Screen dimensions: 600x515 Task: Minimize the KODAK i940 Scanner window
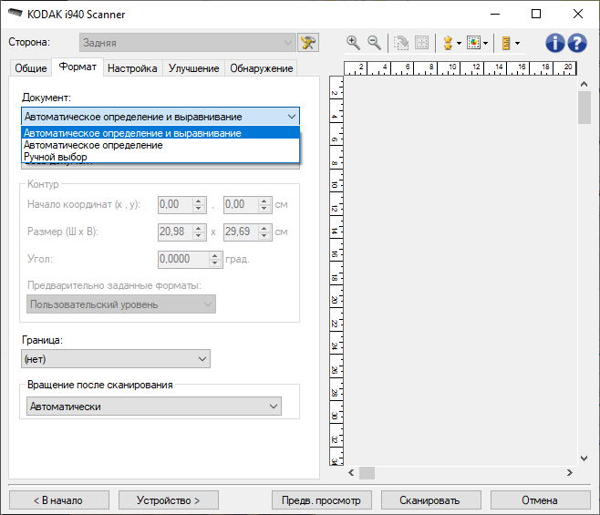click(495, 15)
